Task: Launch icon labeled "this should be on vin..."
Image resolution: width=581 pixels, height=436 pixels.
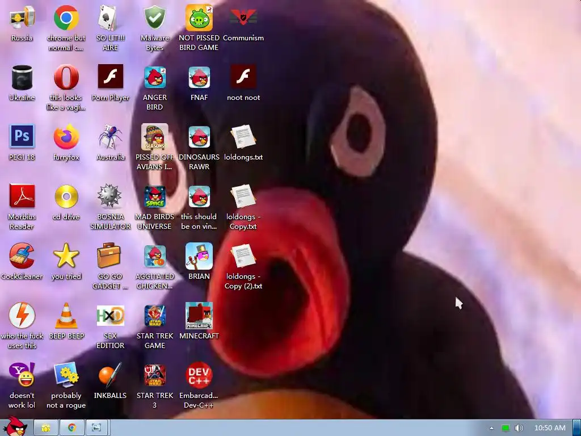Action: [199, 196]
